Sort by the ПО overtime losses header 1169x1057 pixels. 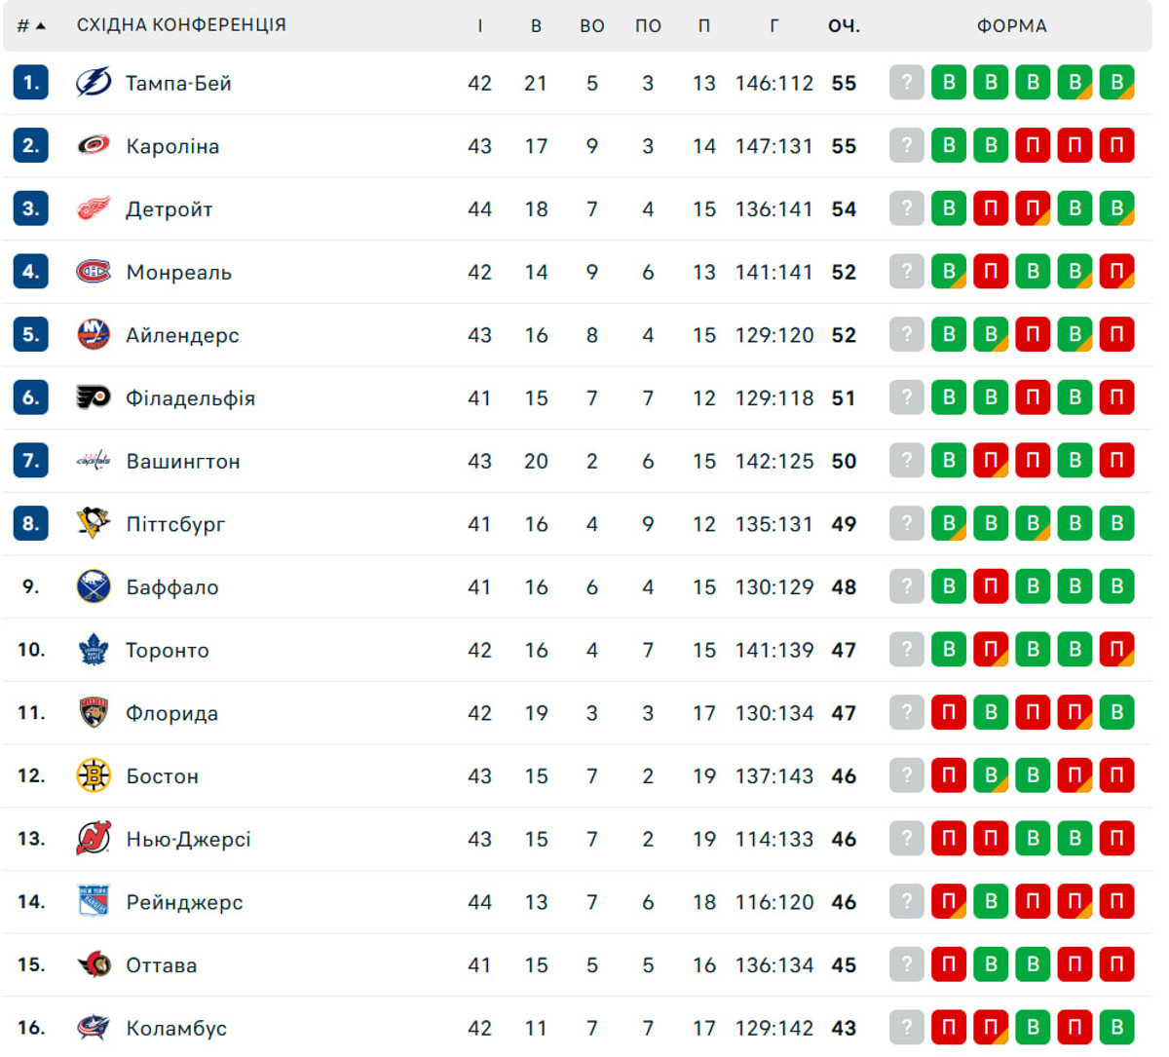point(648,26)
